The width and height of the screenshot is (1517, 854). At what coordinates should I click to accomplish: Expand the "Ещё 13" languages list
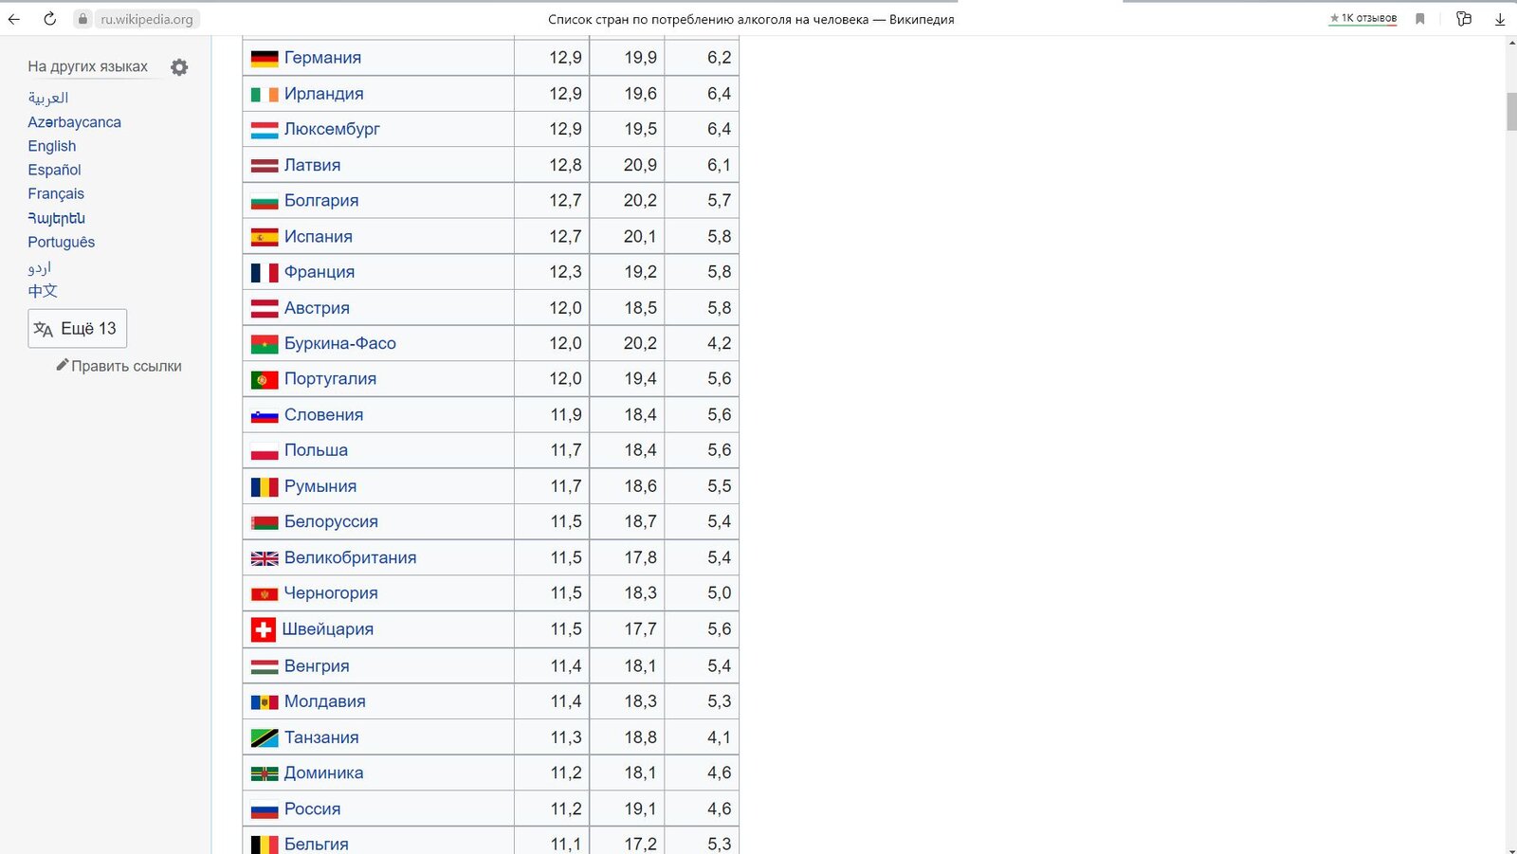(x=77, y=329)
